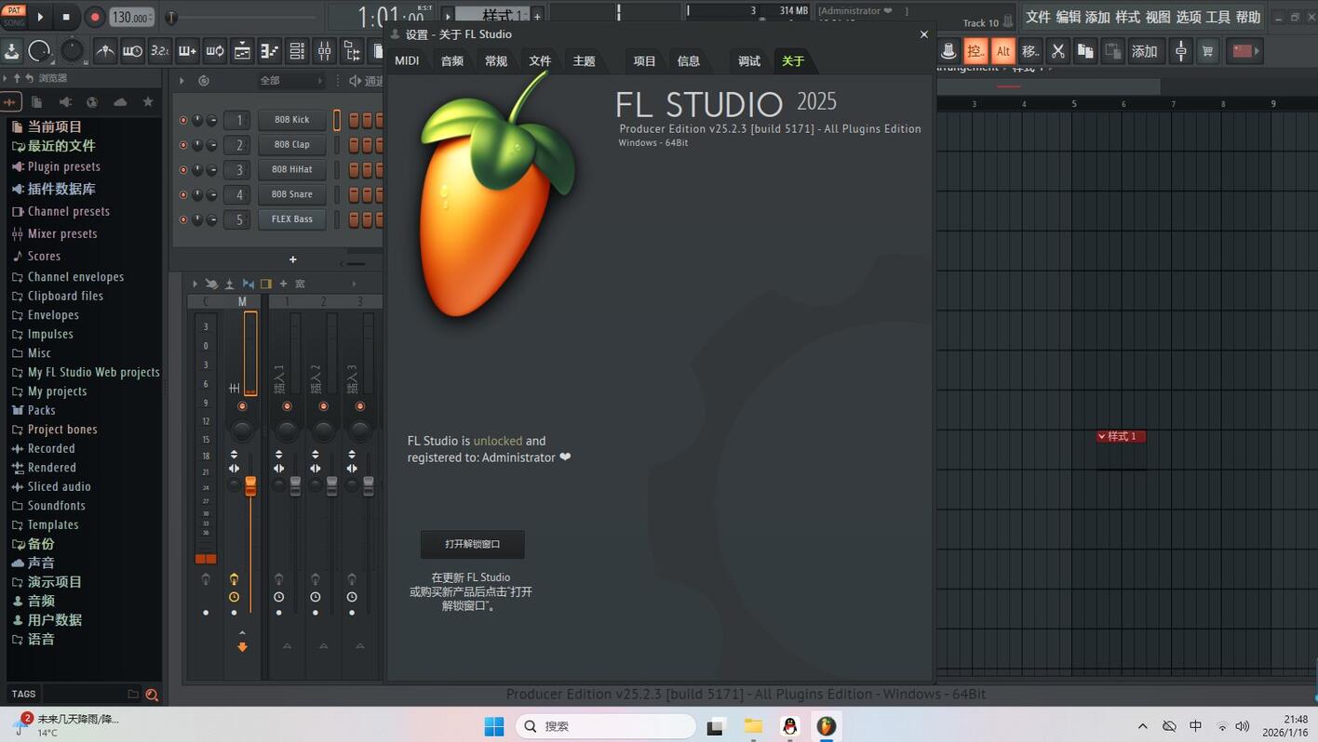Toggle the Alt button in toolbar
The width and height of the screenshot is (1318, 742).
[1002, 51]
